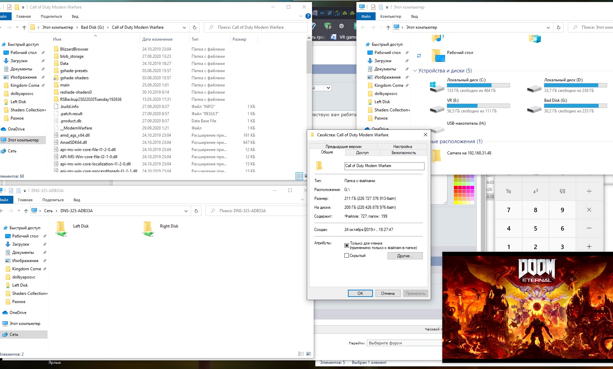Toggle the Только для чтения checkbox
Viewport: 613px width, 369px height.
click(x=347, y=245)
